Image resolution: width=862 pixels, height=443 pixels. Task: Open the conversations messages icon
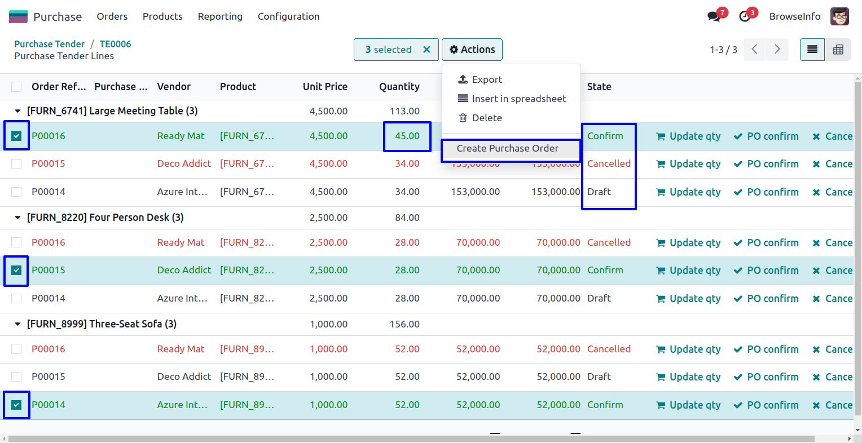click(714, 16)
